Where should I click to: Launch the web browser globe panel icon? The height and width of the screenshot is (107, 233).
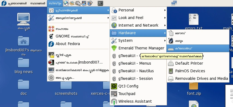click(66, 3)
